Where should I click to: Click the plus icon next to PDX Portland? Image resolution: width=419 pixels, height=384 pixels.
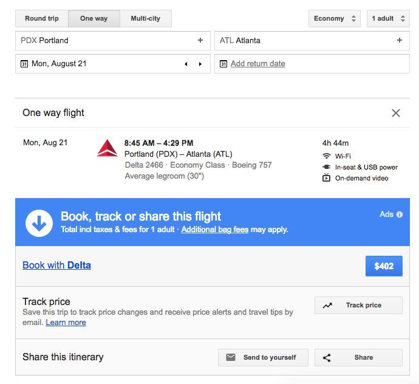click(200, 41)
